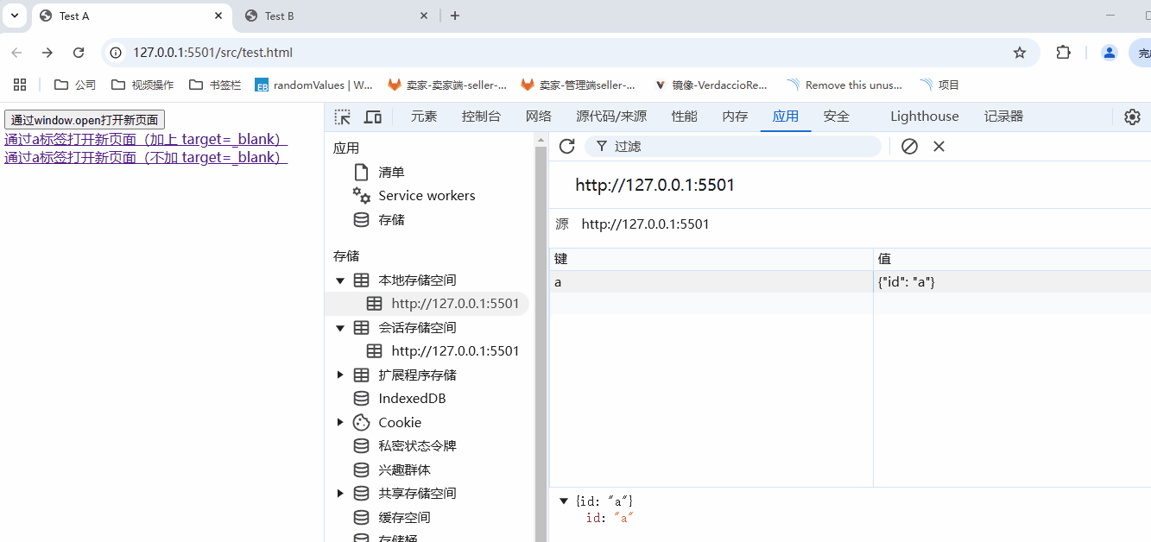Click 通过window.open打开新页面 button

tap(85, 120)
